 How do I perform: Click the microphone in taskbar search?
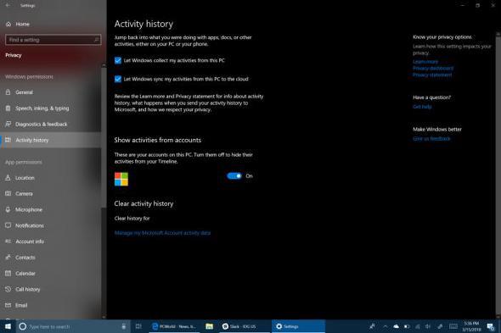(124, 326)
